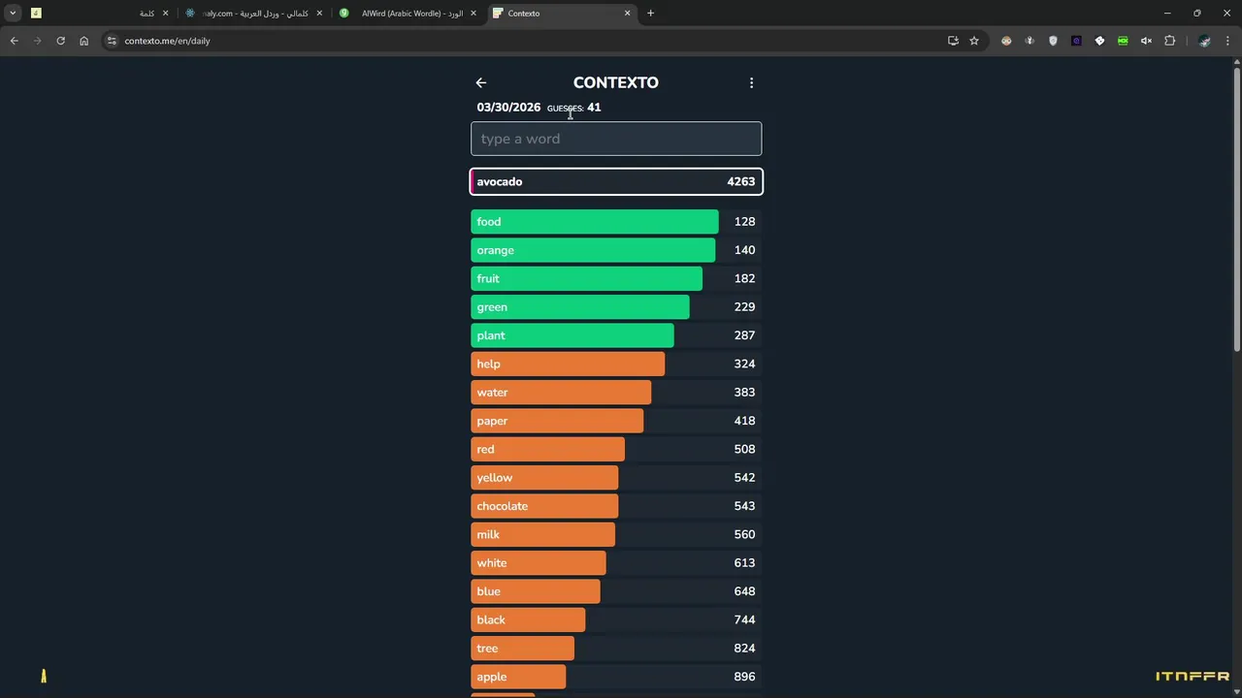Open the gray wrench extension icon

[1030, 41]
